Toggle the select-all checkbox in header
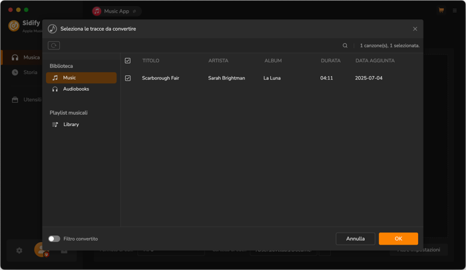Image resolution: width=466 pixels, height=270 pixels. 128,61
